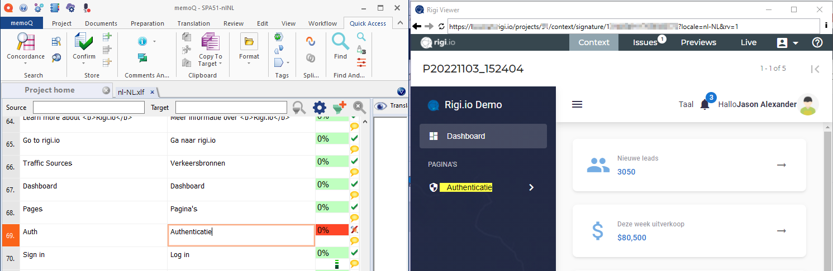Click the Split segment wave icon

311,41
